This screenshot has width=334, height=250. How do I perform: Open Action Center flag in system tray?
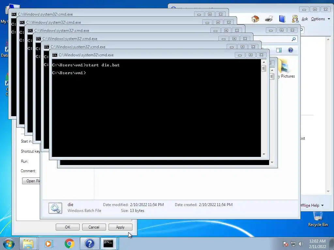click(x=285, y=244)
